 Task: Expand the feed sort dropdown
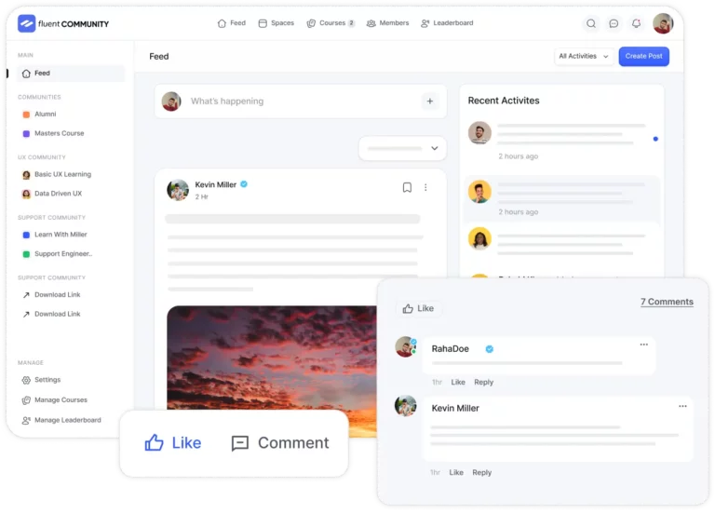pos(402,148)
